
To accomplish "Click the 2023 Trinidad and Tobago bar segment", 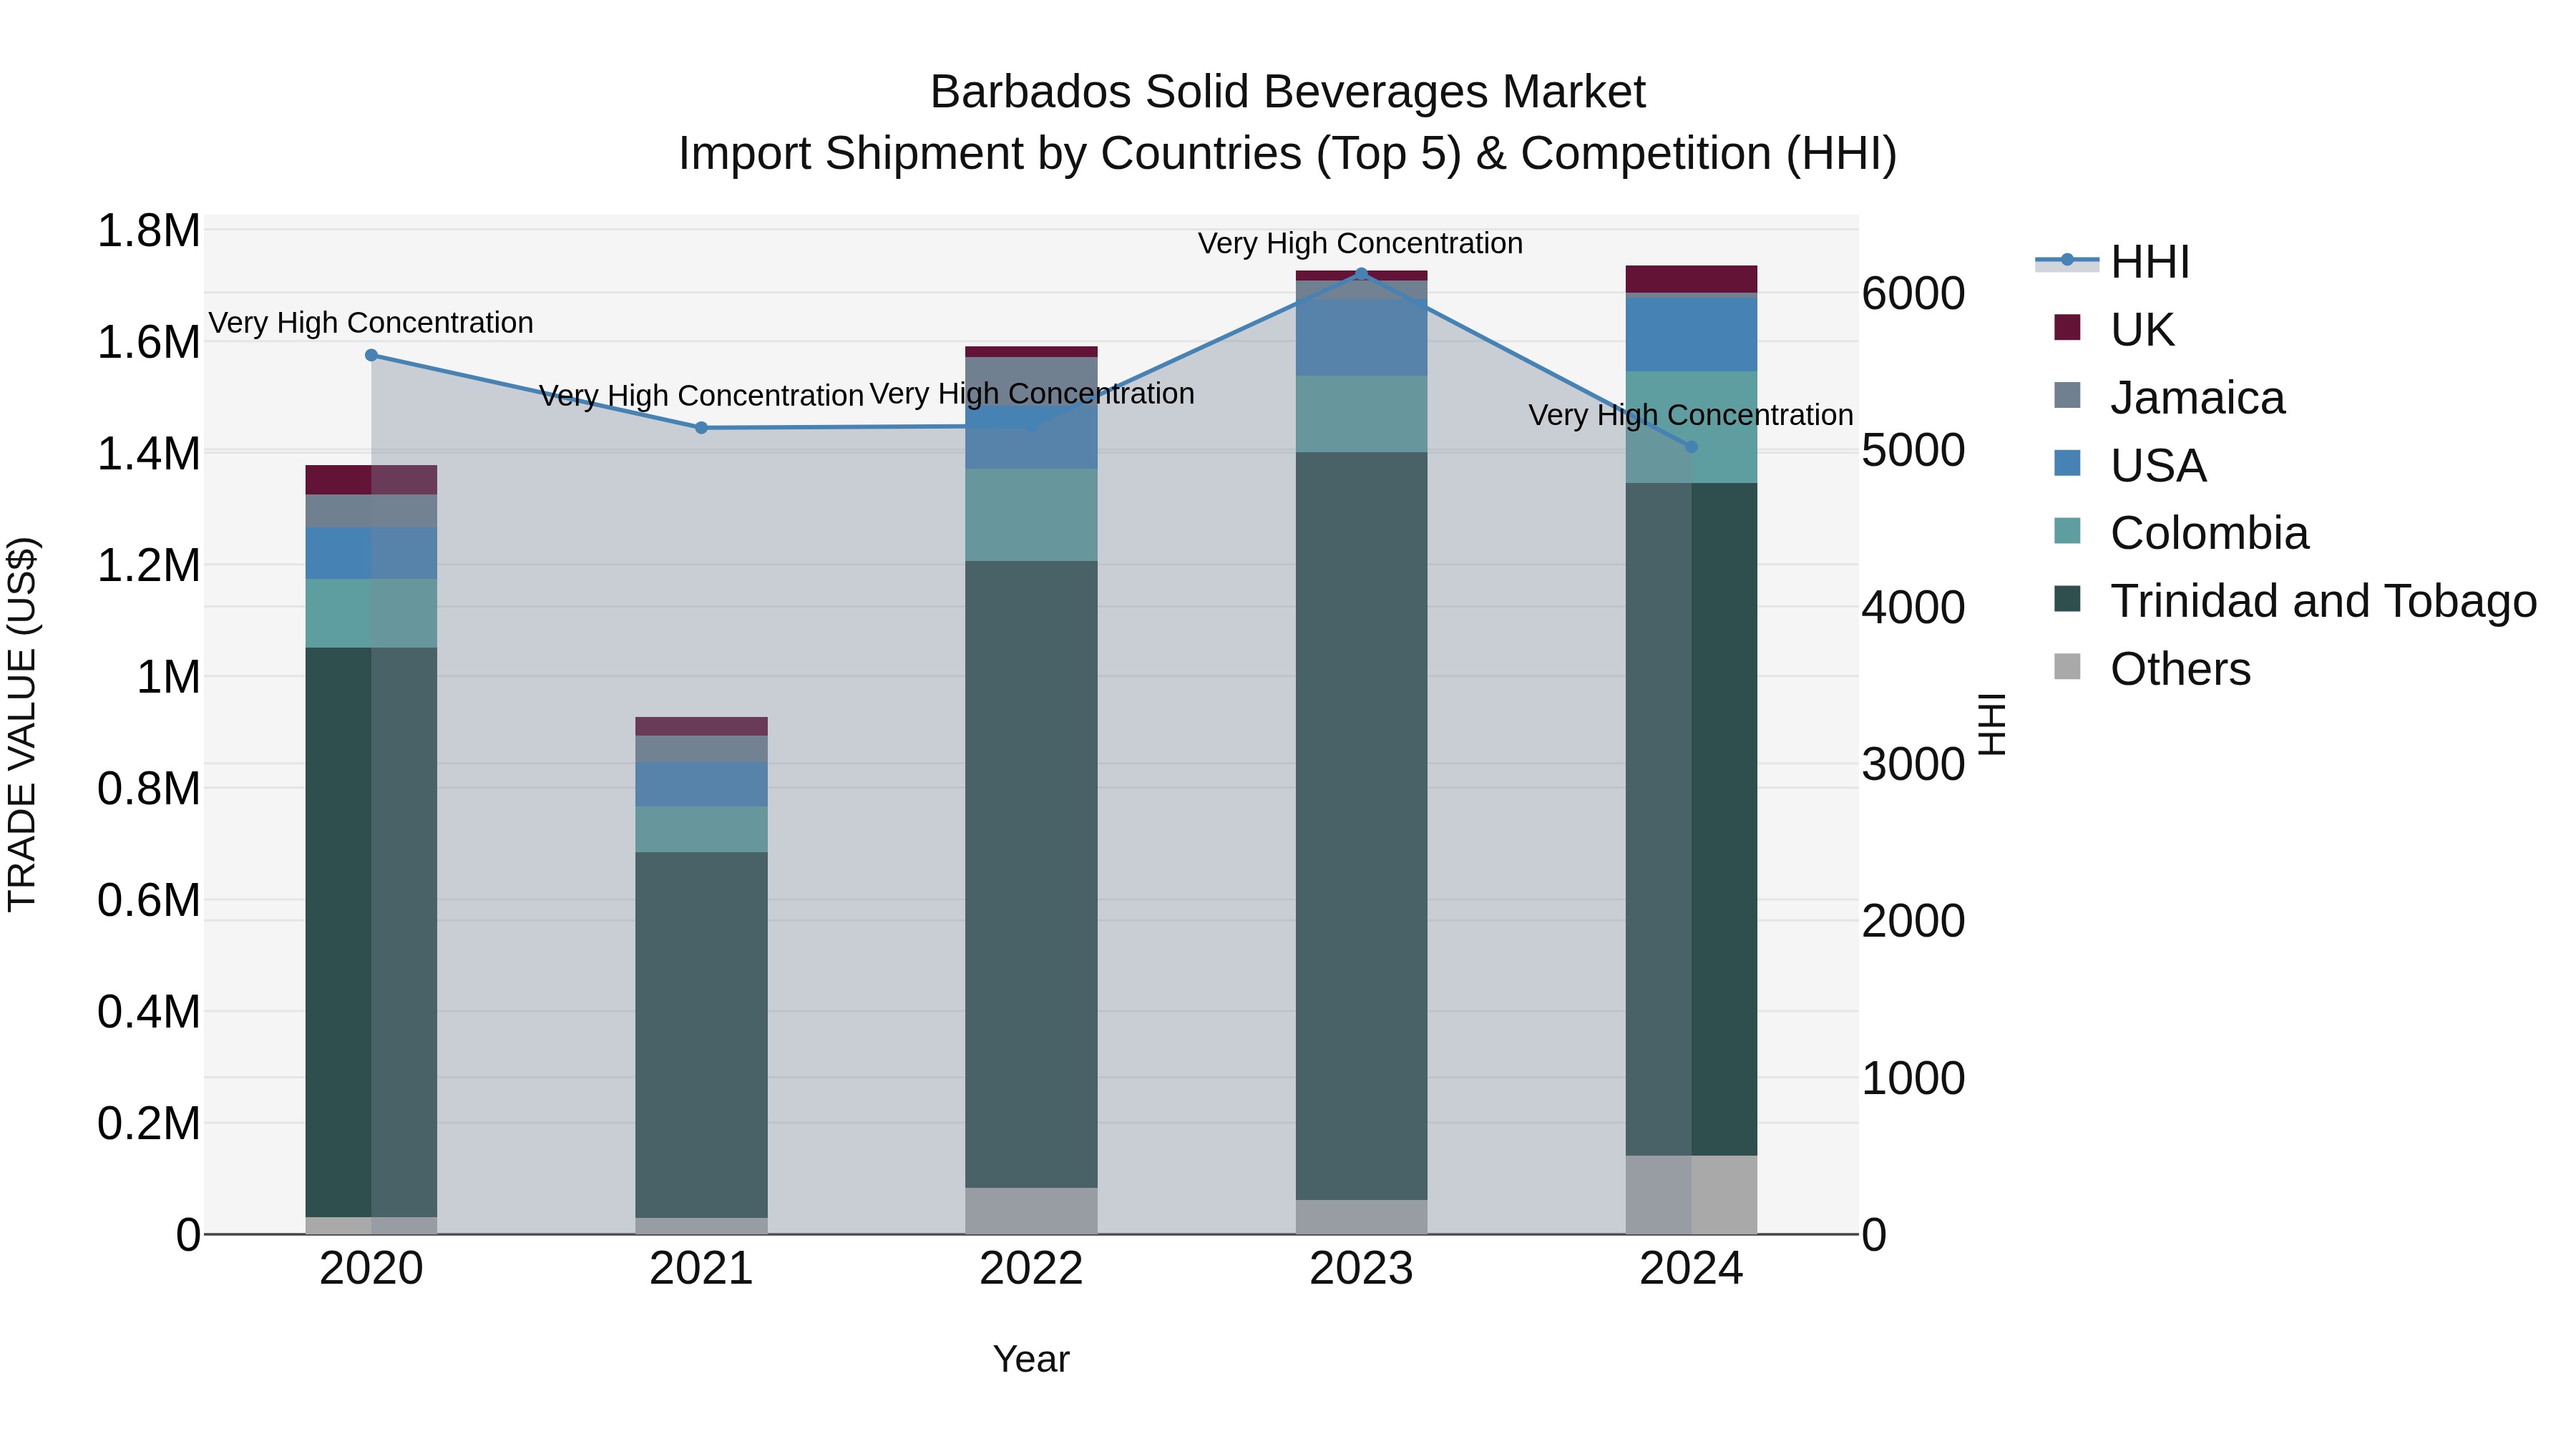I will tap(1361, 826).
